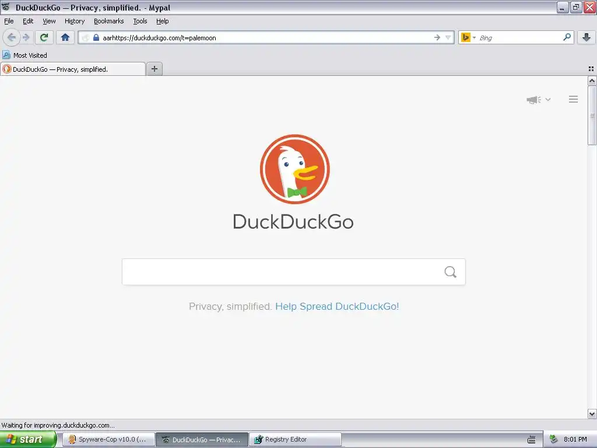Click the on-screen keyboard taskbar icon
The height and width of the screenshot is (448, 597).
coord(532,440)
